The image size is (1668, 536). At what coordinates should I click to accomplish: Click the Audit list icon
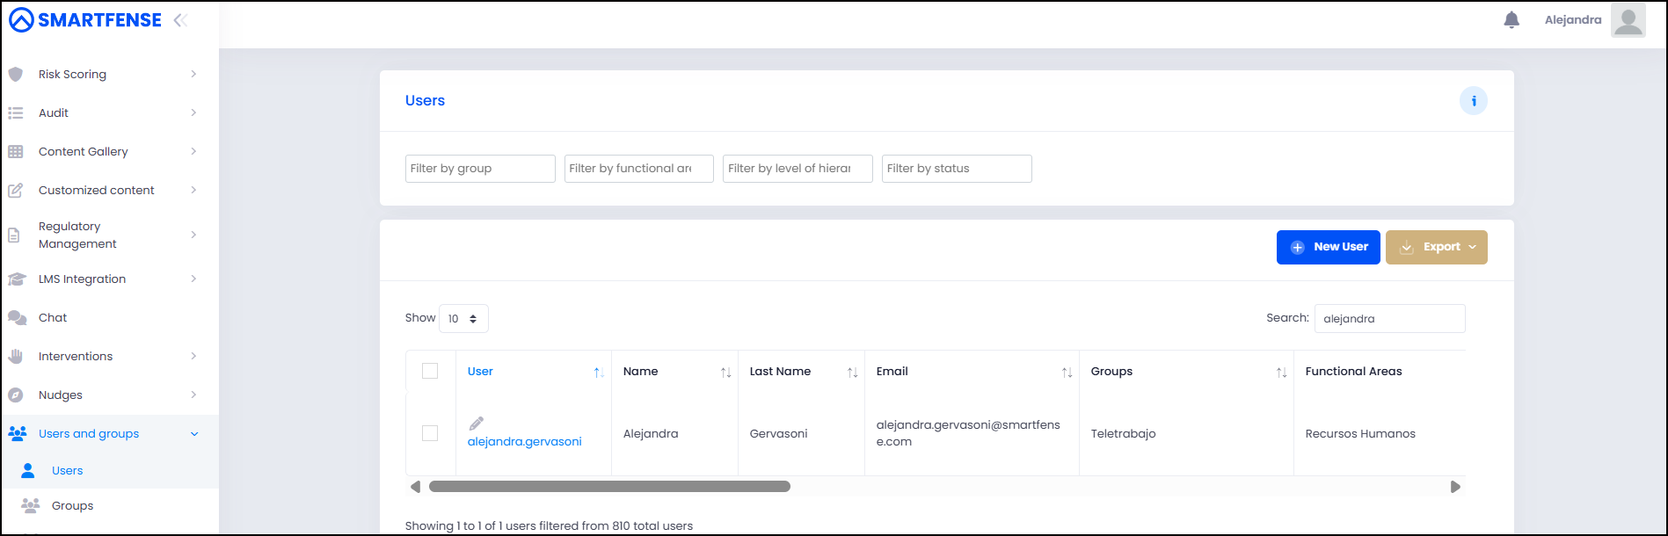16,113
